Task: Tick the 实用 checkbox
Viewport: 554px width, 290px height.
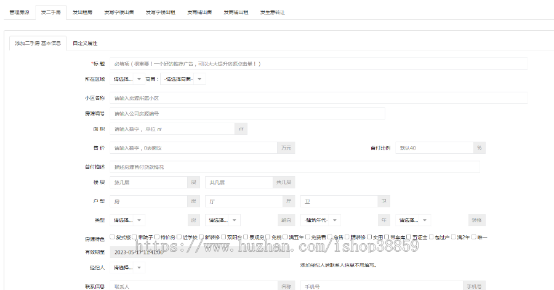Action: 369,237
